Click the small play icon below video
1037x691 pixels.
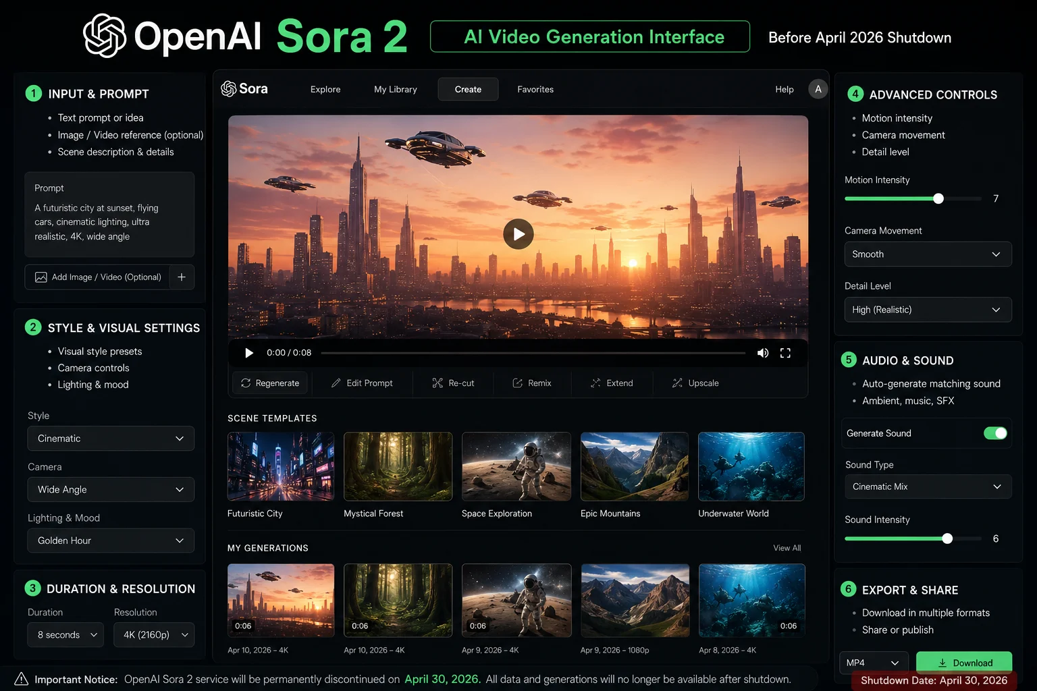tap(249, 353)
